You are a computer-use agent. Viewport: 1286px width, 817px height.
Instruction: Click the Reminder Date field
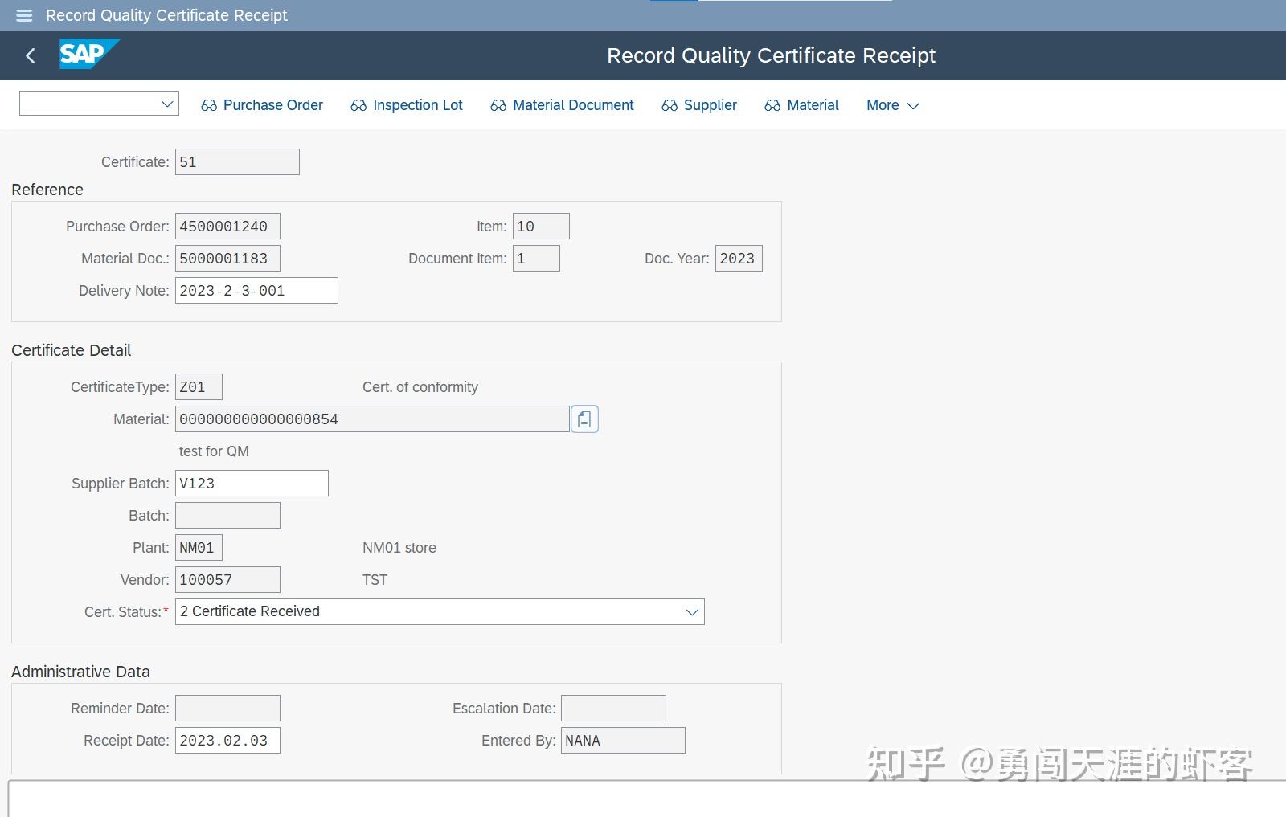227,708
